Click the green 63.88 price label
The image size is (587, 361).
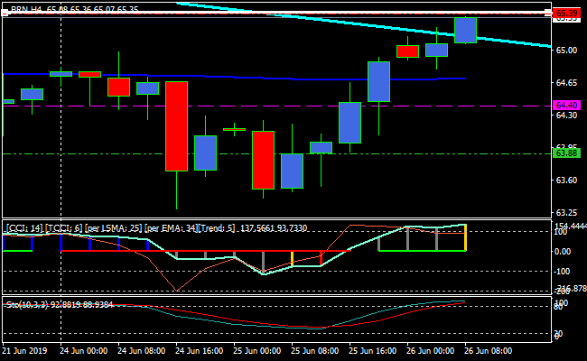(x=566, y=153)
